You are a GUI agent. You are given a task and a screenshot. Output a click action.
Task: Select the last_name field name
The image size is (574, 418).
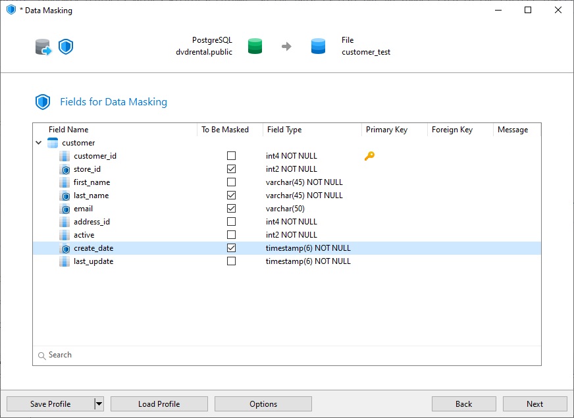tap(91, 196)
